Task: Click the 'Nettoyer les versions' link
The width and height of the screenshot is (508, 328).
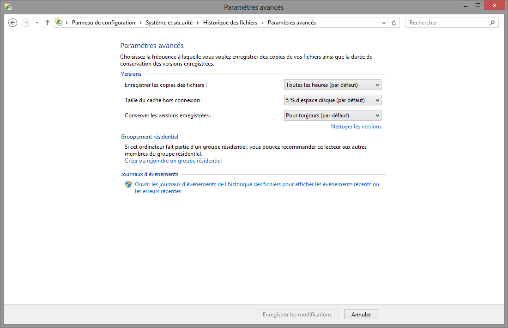Action: point(357,127)
